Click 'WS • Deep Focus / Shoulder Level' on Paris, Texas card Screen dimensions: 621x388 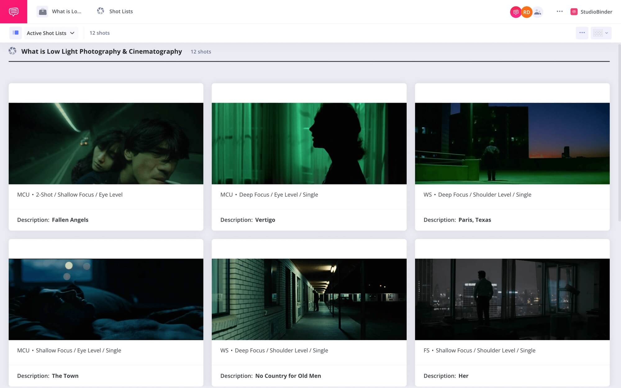pyautogui.click(x=478, y=195)
